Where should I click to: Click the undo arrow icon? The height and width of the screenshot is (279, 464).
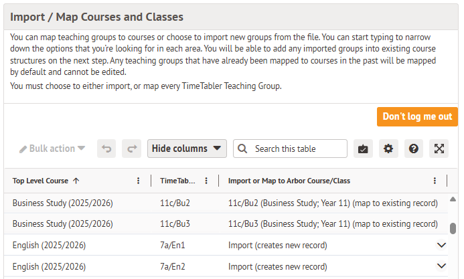pos(106,149)
